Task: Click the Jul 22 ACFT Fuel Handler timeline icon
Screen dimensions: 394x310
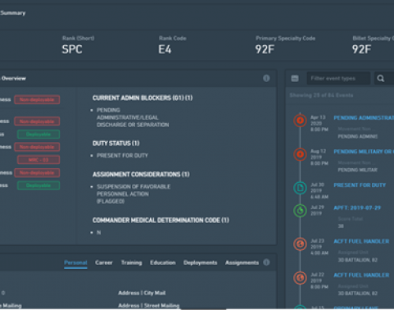Action: pos(300,278)
